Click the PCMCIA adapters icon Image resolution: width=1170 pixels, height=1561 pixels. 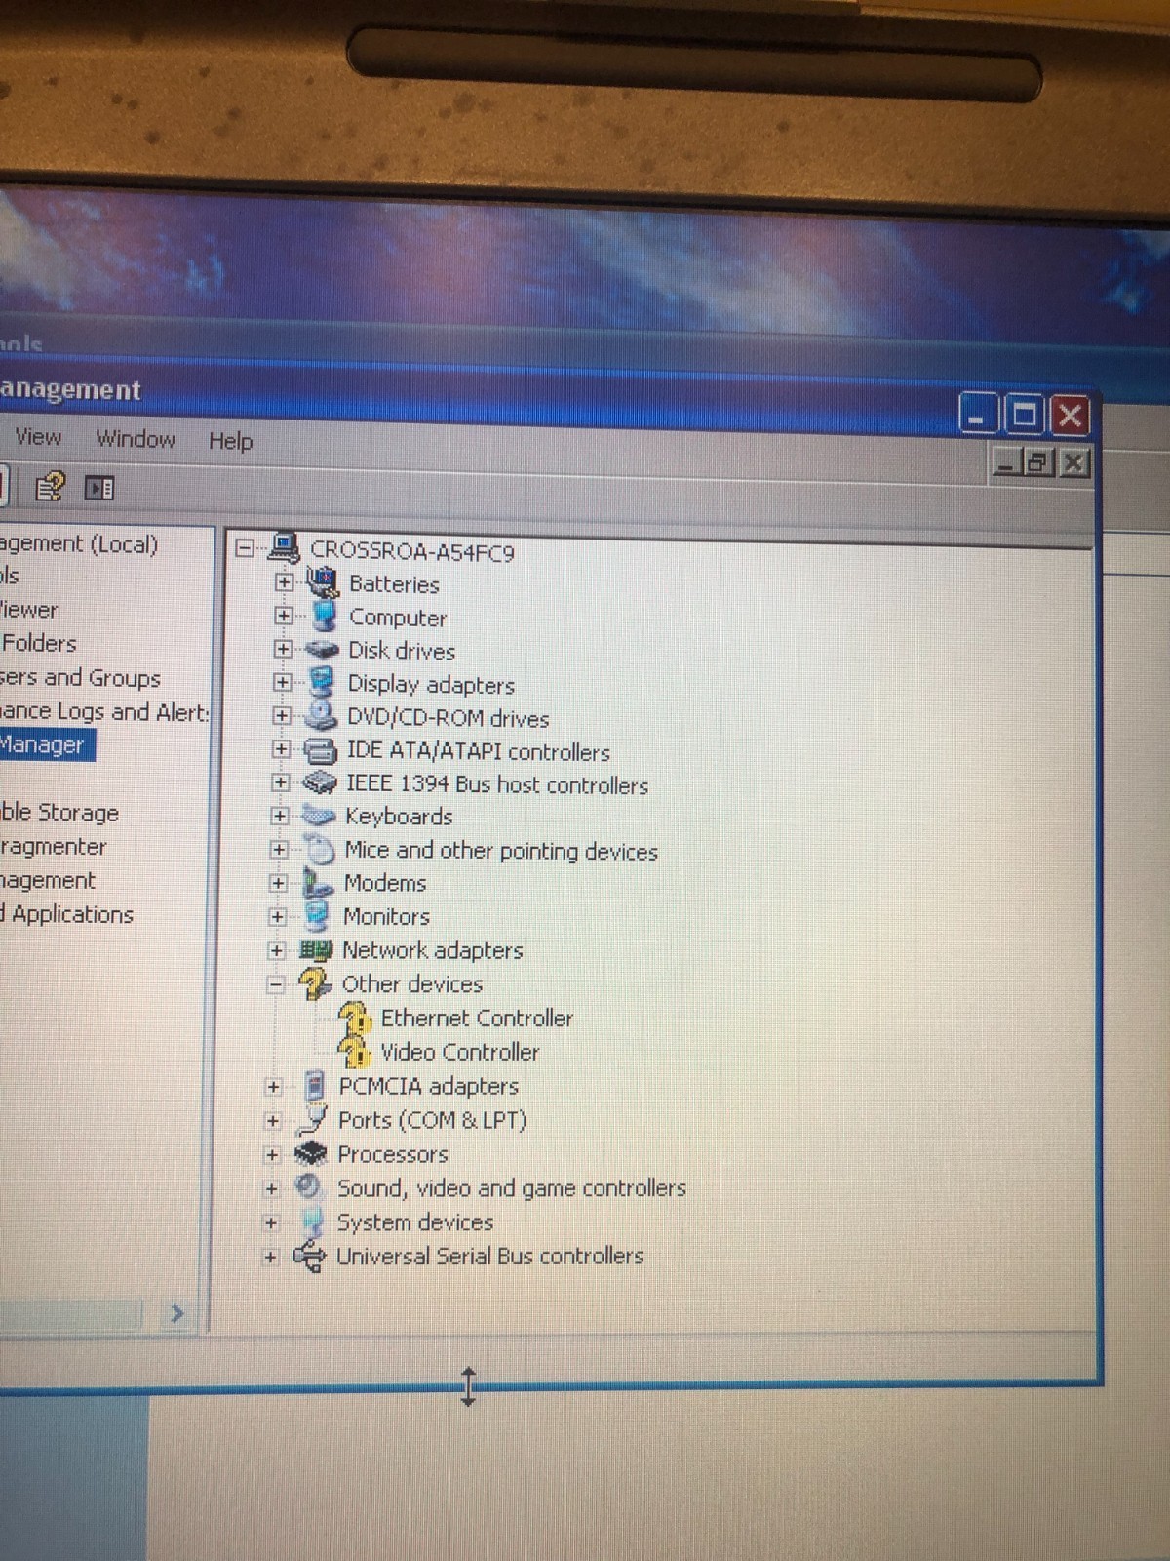(314, 1085)
